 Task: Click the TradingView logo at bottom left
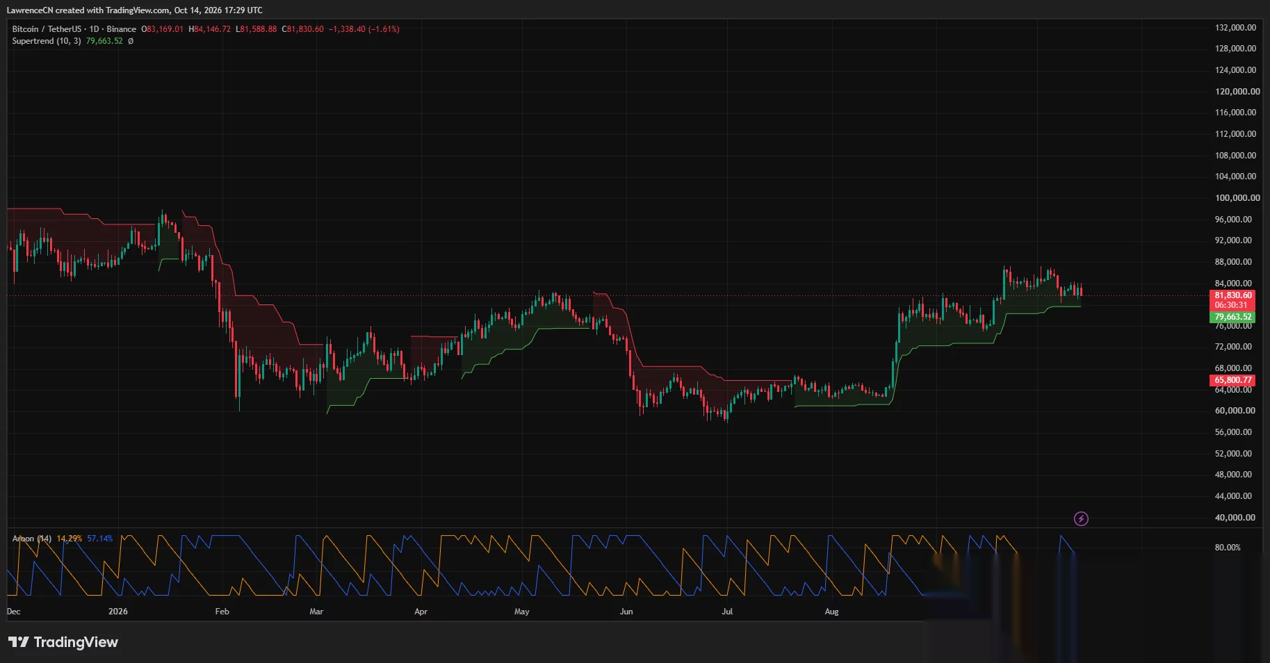63,642
